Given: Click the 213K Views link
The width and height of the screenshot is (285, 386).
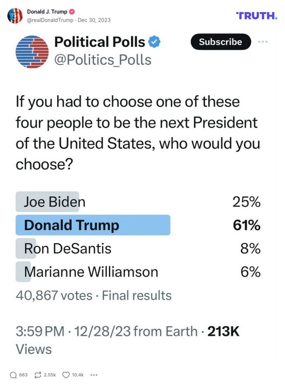Looking at the screenshot, I should click(223, 331).
